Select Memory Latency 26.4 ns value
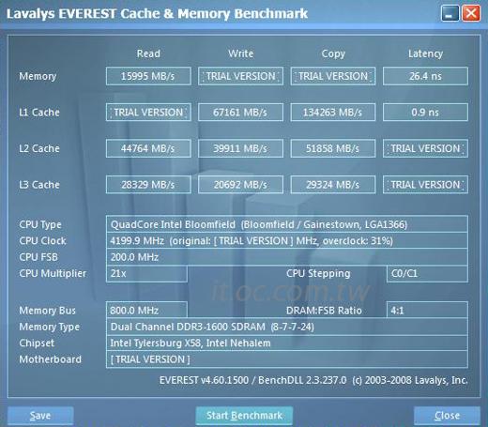Image resolution: width=488 pixels, height=427 pixels. (425, 76)
